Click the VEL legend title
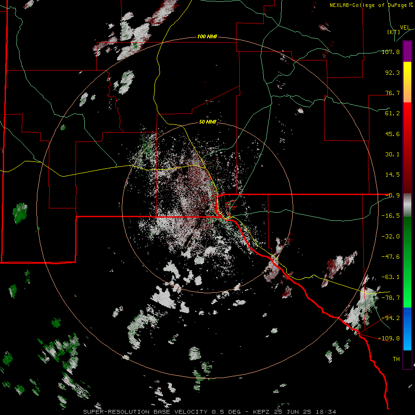Viewport: 415px width, 415px height. pos(405,28)
